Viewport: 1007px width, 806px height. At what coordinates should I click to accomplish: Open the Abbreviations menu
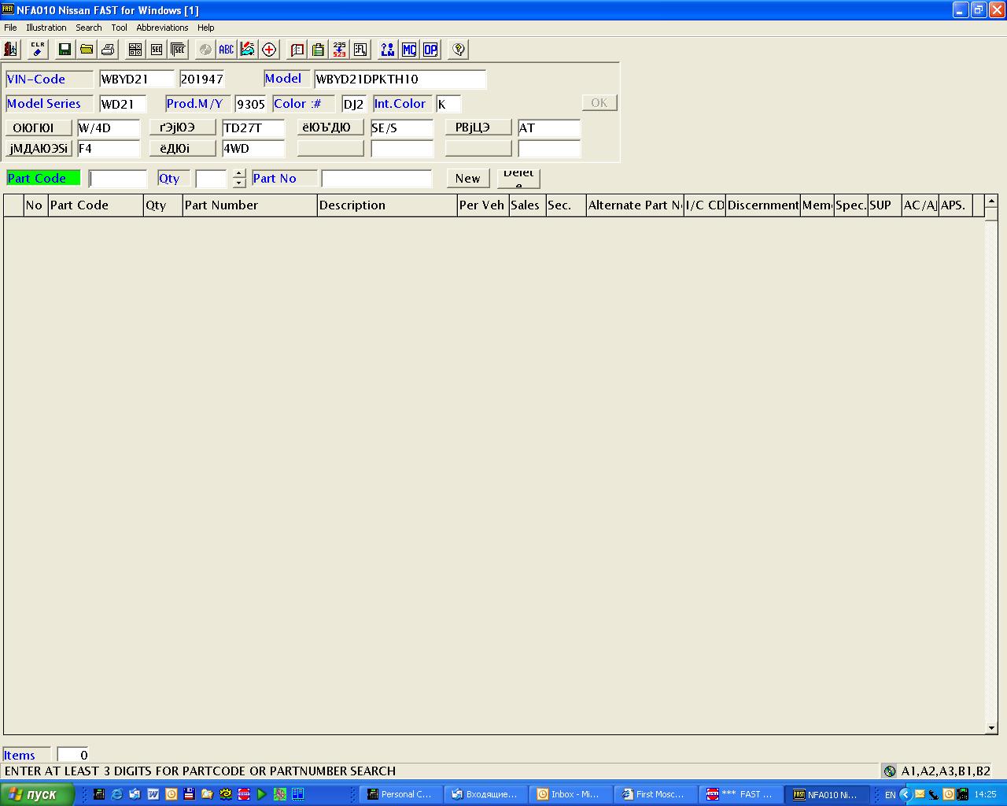162,28
